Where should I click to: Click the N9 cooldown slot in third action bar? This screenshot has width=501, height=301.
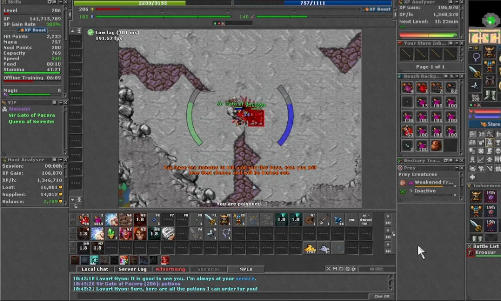pos(83,248)
